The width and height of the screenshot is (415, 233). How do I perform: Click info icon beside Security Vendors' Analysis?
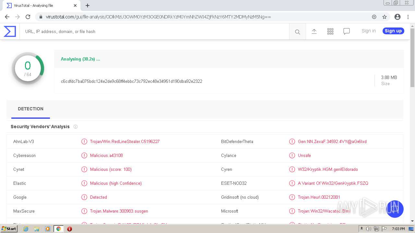[76, 127]
